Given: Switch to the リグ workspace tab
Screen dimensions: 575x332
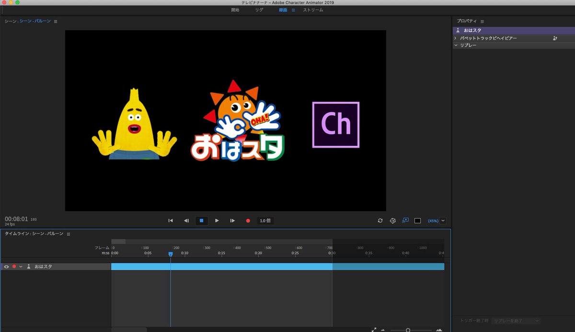Looking at the screenshot, I should [x=259, y=10].
